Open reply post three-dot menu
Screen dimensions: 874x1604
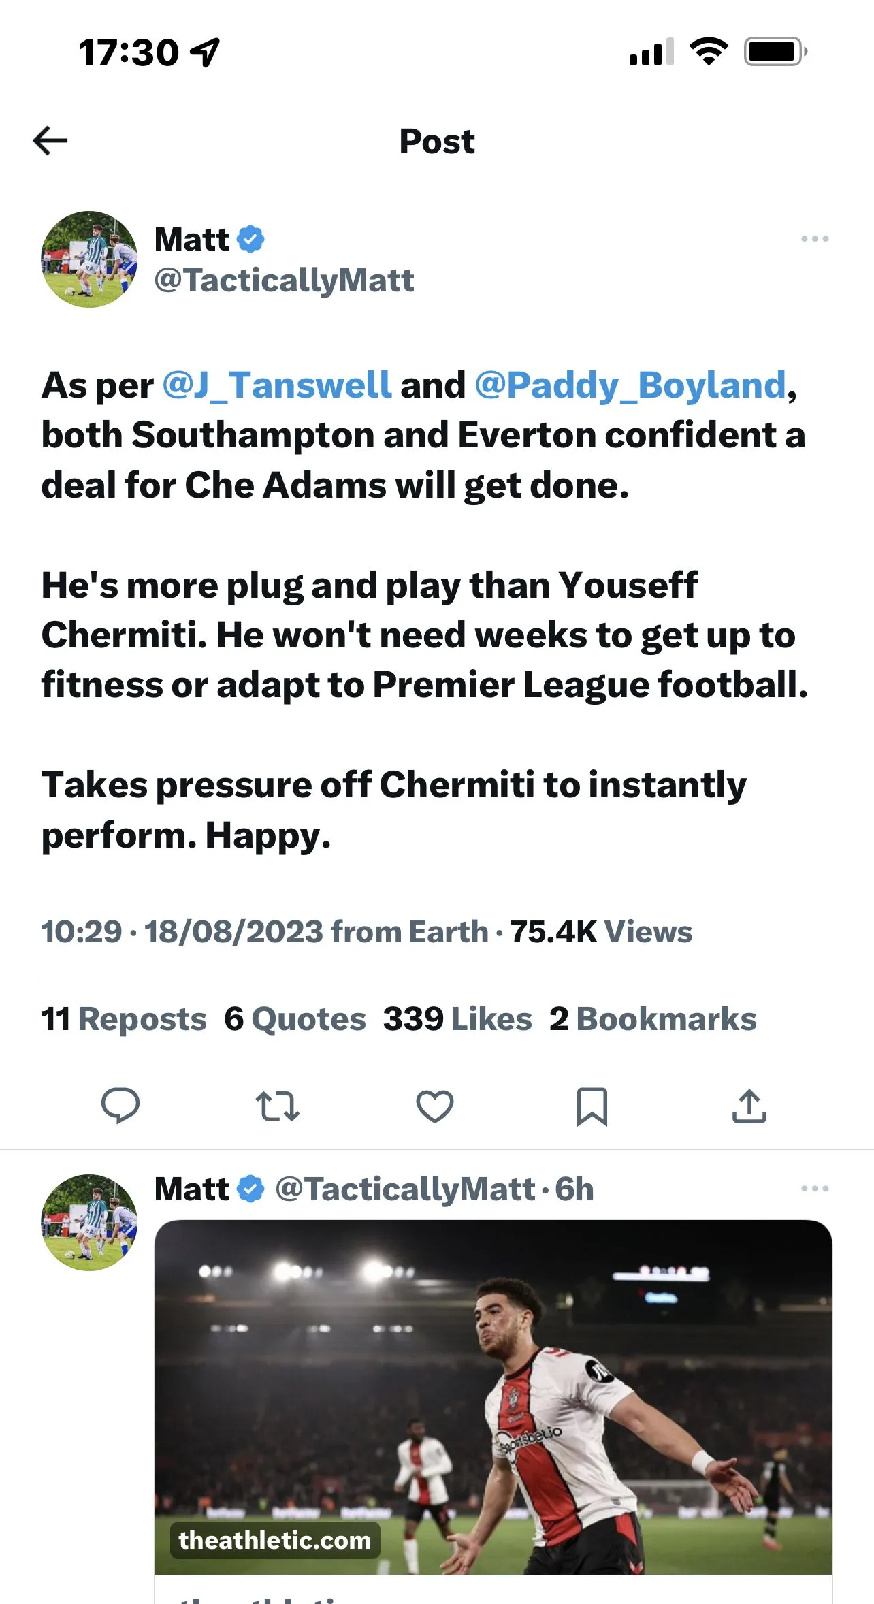[x=815, y=1189]
